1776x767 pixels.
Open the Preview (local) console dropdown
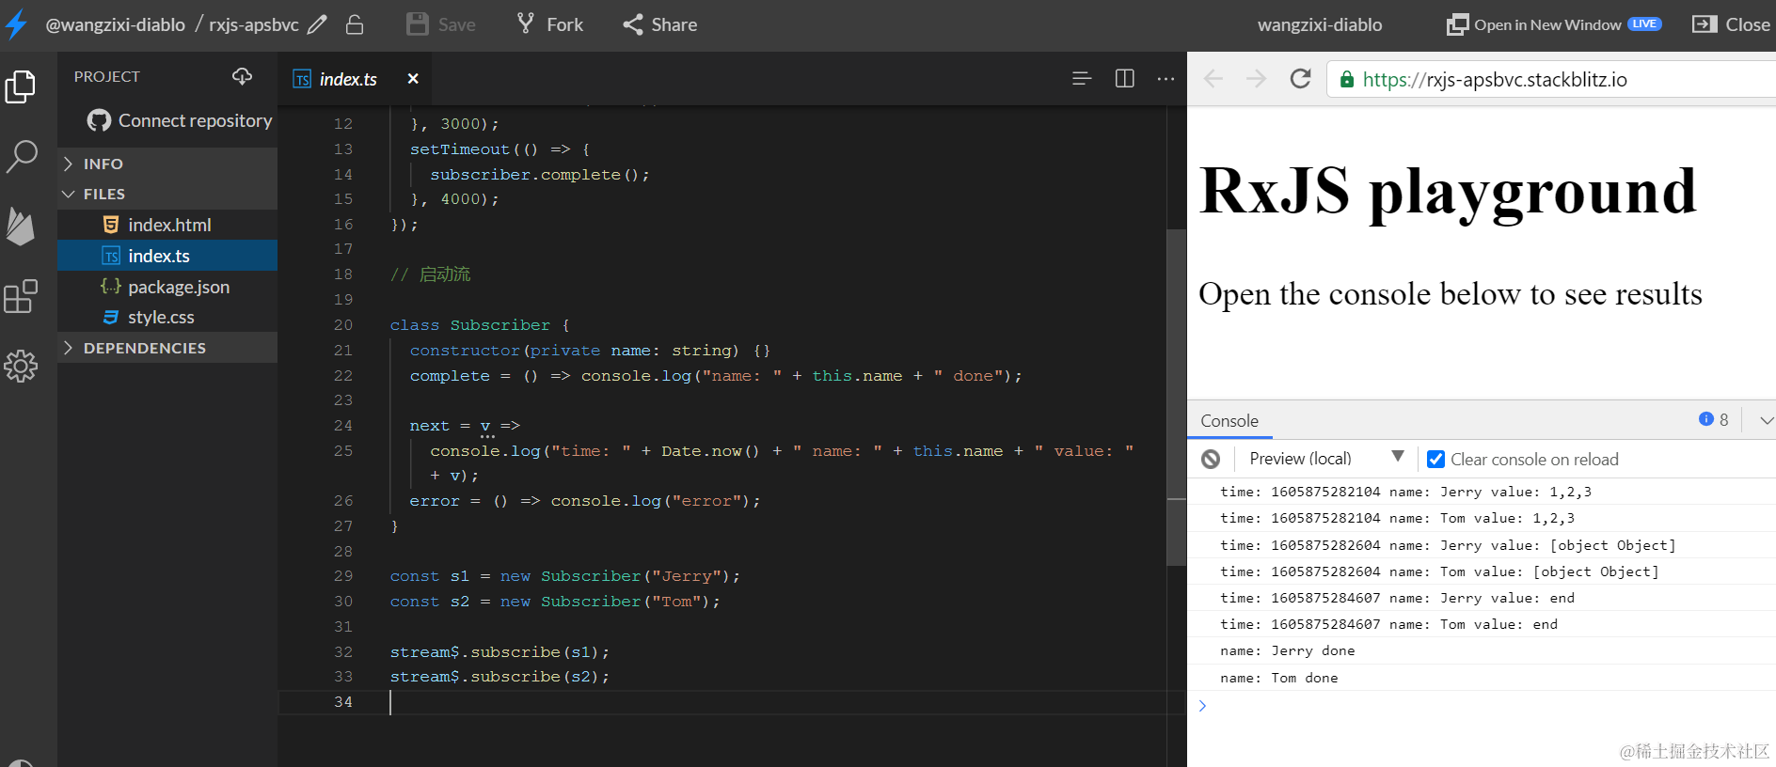point(1326,459)
